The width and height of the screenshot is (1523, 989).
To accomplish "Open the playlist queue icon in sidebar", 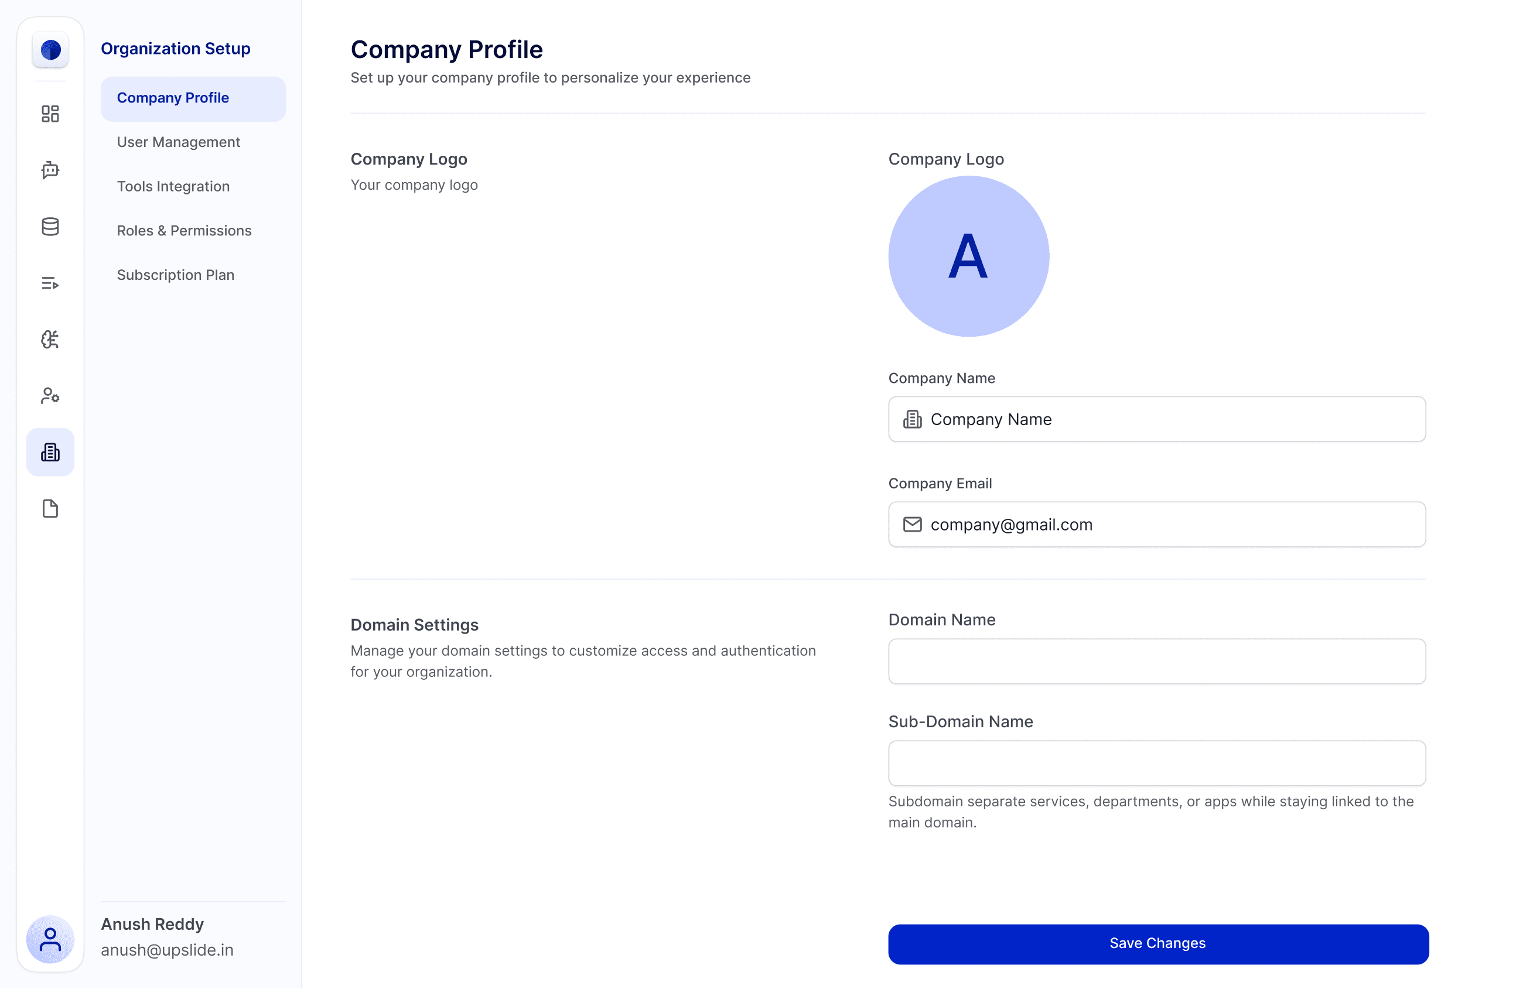I will (x=50, y=283).
